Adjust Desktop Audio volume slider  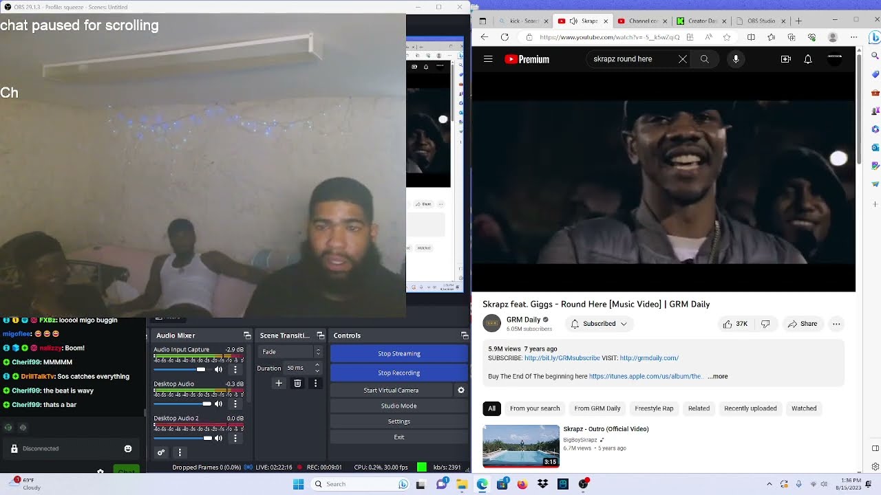182,404
